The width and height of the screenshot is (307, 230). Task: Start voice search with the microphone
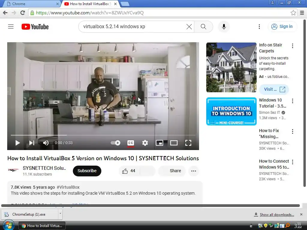coord(224,27)
